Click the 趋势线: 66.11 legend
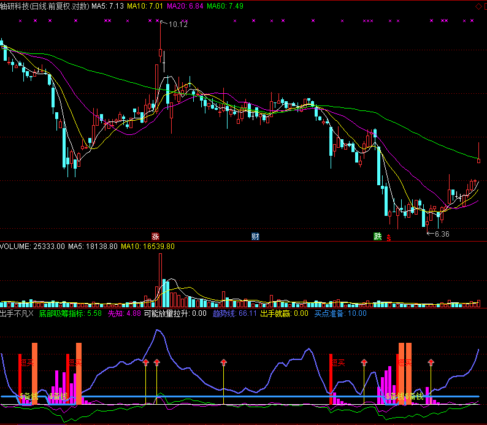Image resolution: width=487 pixels, height=425 pixels. [235, 313]
